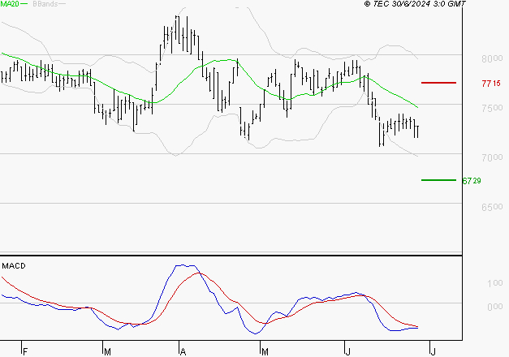Click the green support level line
Image resolution: width=509 pixels, height=357 pixels.
click(x=438, y=180)
